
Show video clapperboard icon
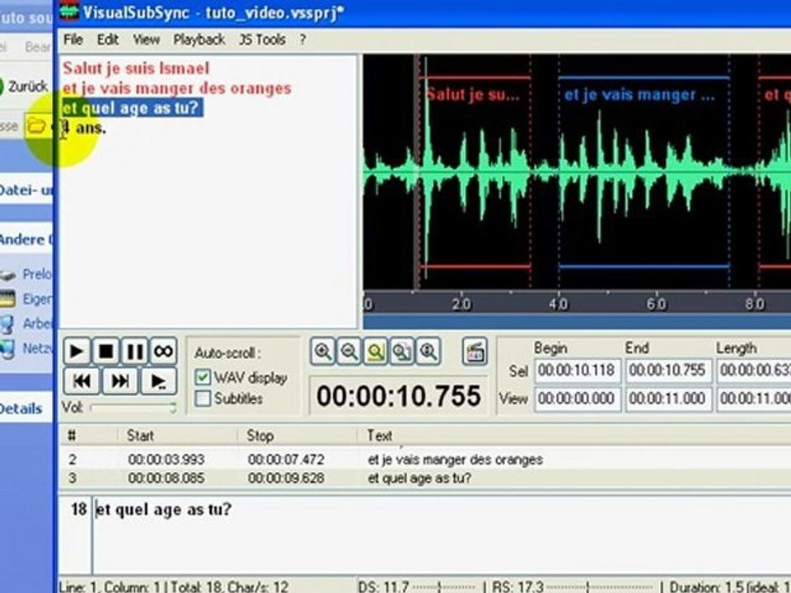[475, 352]
